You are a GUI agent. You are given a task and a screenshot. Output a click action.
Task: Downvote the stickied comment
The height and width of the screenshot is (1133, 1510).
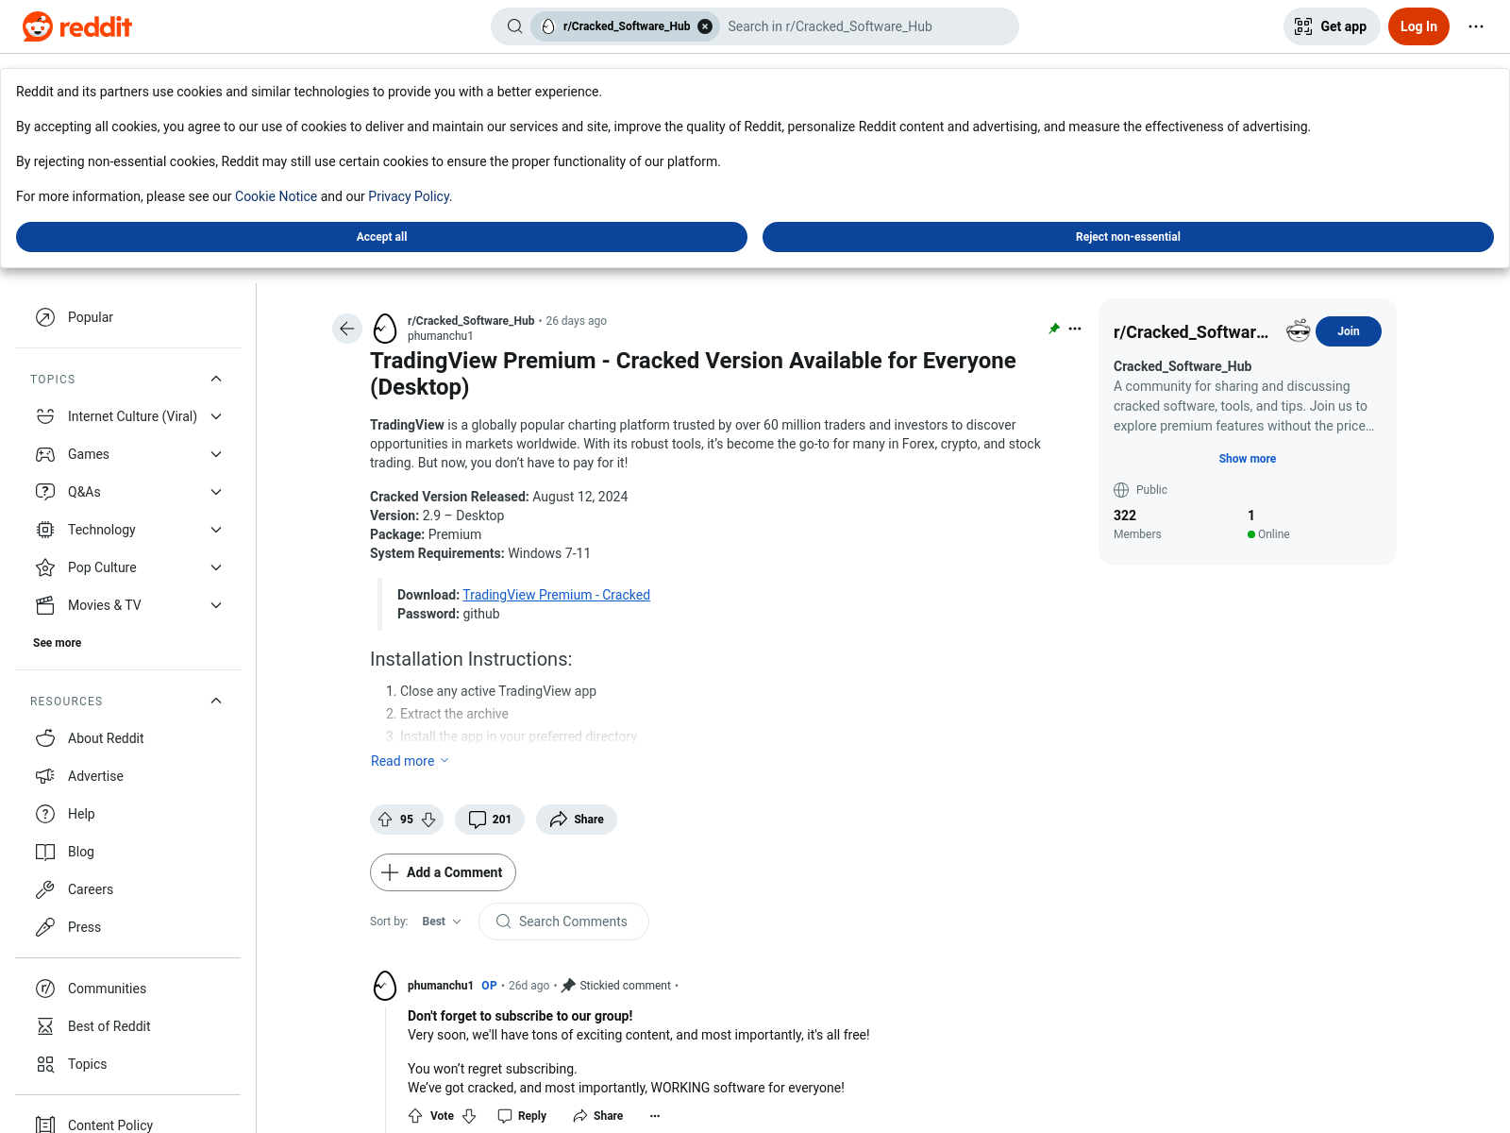click(x=469, y=1116)
